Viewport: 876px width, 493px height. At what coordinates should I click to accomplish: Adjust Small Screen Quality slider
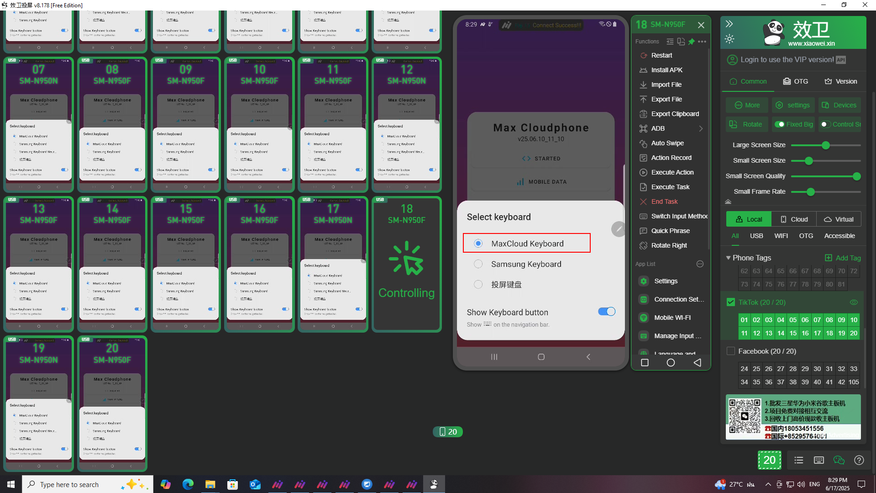point(856,176)
